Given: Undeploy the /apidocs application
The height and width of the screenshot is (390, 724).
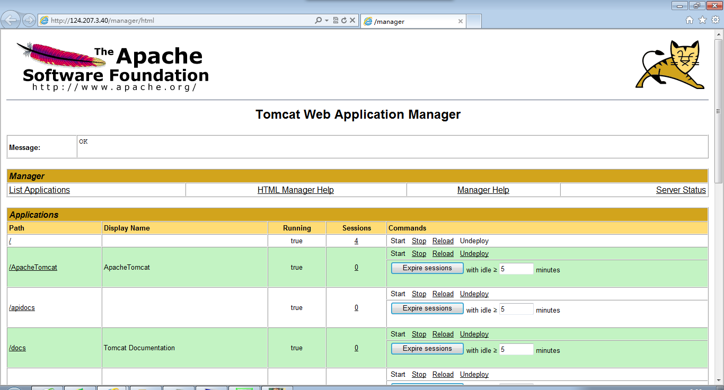Looking at the screenshot, I should point(474,294).
